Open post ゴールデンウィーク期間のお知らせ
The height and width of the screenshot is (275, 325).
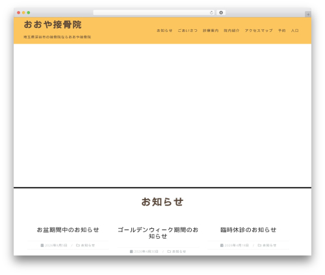tap(158, 233)
